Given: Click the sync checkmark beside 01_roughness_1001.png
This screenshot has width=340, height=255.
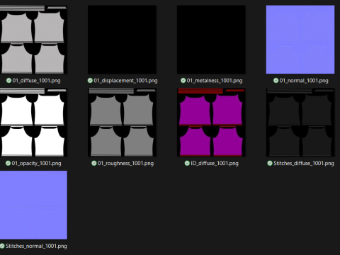Looking at the screenshot, I should tap(94, 163).
